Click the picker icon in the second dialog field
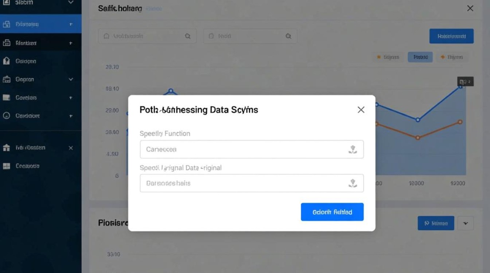Viewport: 490px width, 273px height. pos(353,183)
